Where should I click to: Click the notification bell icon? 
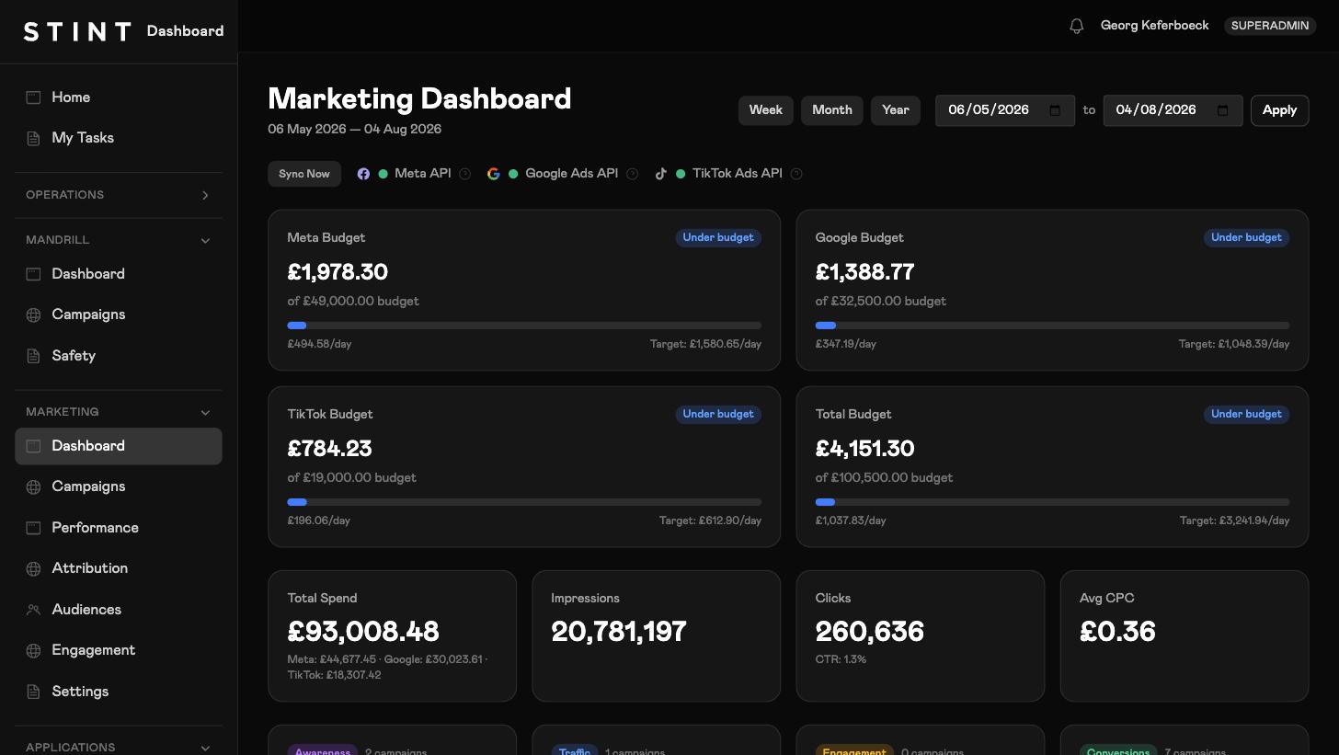[1077, 26]
